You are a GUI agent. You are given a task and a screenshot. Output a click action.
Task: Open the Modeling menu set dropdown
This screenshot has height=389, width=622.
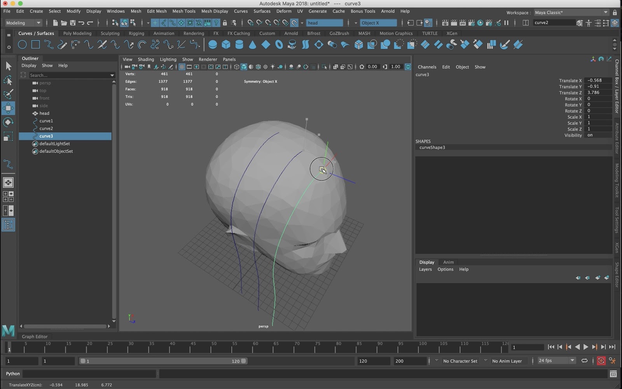point(23,23)
